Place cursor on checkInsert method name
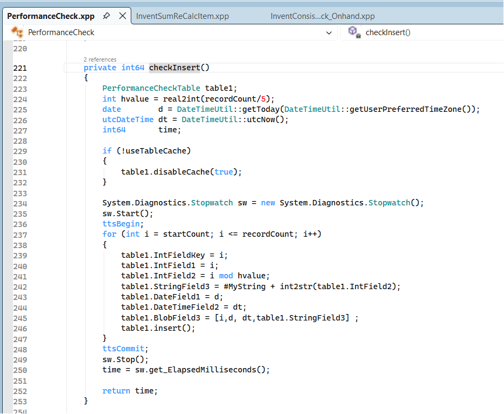This screenshot has width=504, height=414. tap(174, 68)
